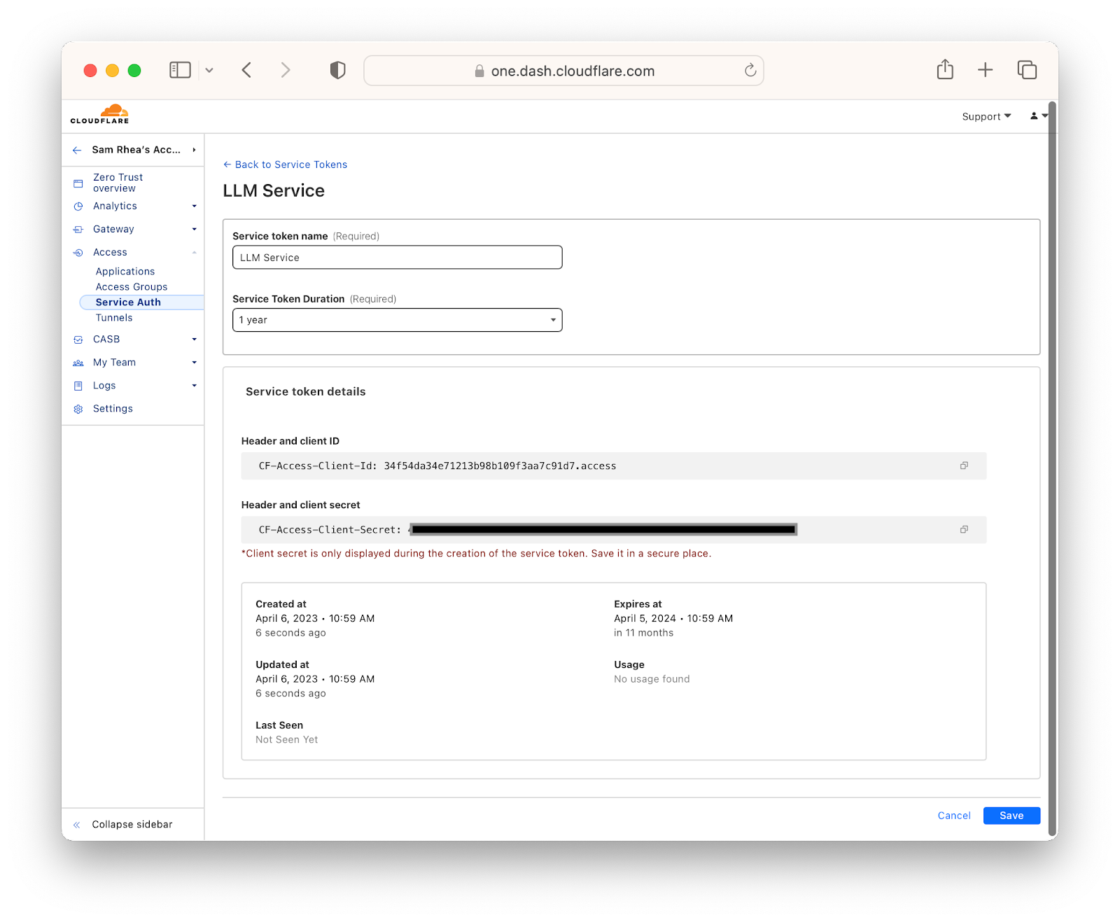Click the blue Save button

[x=1011, y=816]
